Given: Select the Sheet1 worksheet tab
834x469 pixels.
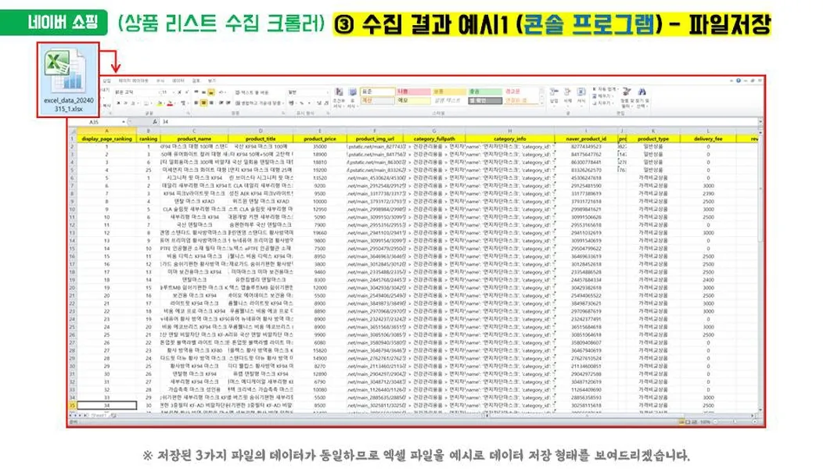Looking at the screenshot, I should (99, 415).
